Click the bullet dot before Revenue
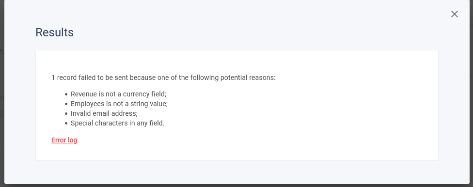This screenshot has height=187, width=473. coord(66,94)
